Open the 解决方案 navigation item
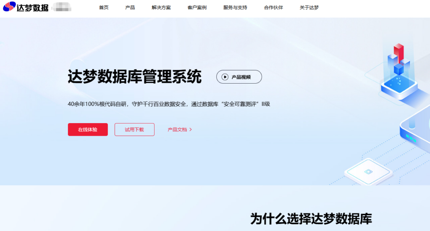The height and width of the screenshot is (231, 430). point(161,8)
